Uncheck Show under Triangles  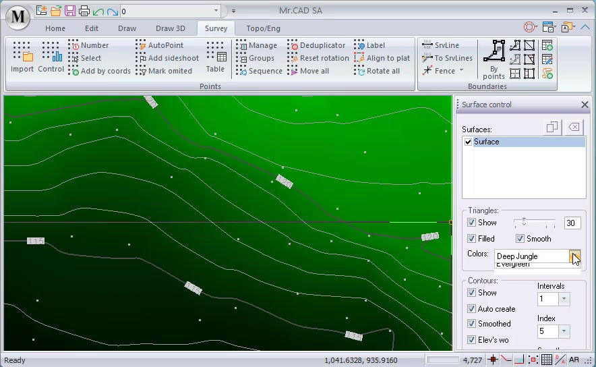pyautogui.click(x=471, y=223)
